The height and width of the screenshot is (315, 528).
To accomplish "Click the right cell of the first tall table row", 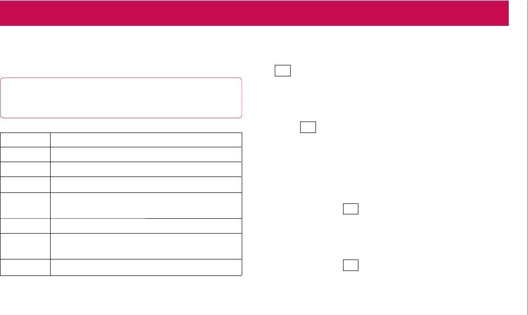I will click(x=146, y=205).
